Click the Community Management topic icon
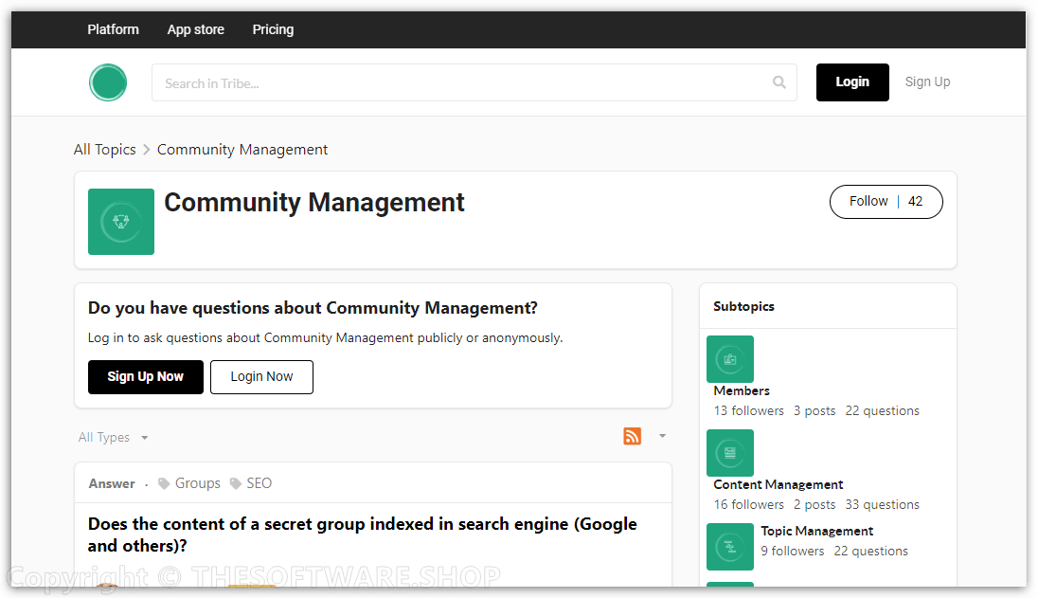Screen dimensions: 1038x598 coord(121,222)
